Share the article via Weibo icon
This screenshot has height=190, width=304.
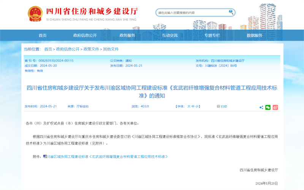coord(275,107)
